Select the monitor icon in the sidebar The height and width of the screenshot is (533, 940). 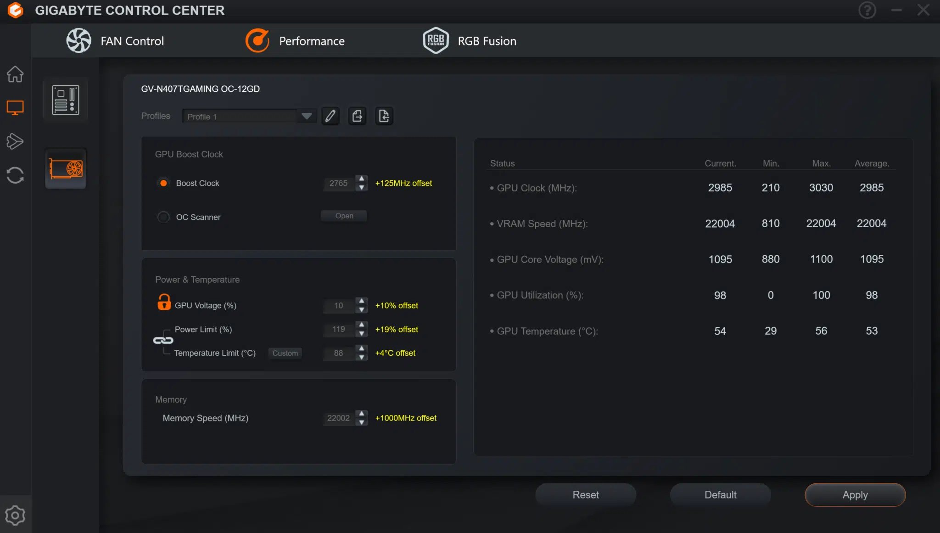tap(15, 108)
